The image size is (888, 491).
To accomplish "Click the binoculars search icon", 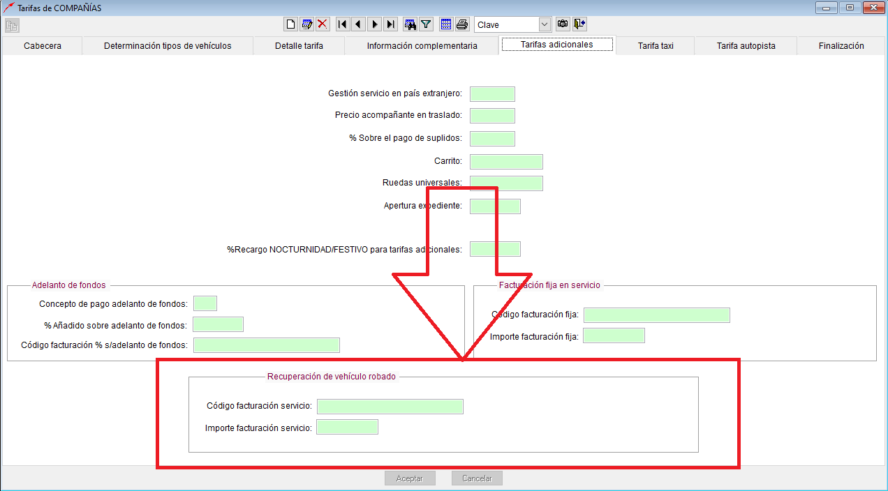I will 410,24.
